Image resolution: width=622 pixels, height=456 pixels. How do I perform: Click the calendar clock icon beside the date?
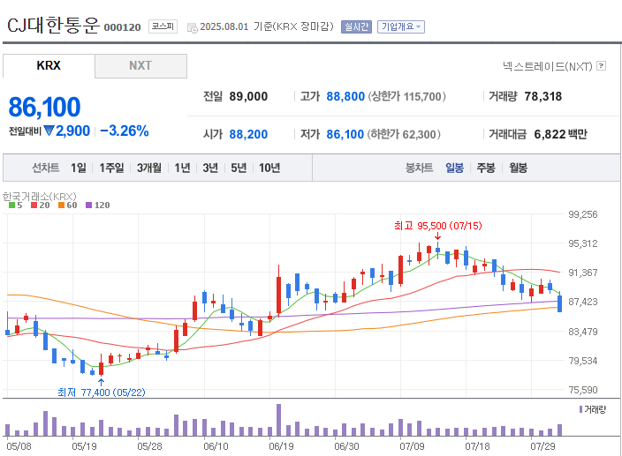click(193, 27)
